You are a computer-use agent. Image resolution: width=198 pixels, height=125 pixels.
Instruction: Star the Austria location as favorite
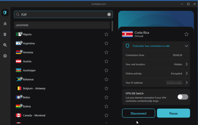point(106,61)
